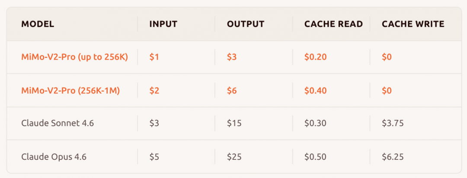Click the INPUT column header
The image size is (467, 178).
[163, 24]
